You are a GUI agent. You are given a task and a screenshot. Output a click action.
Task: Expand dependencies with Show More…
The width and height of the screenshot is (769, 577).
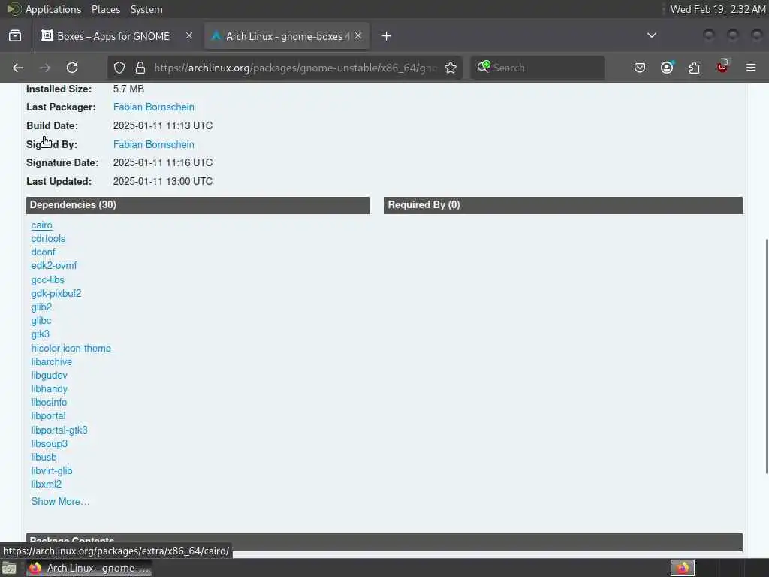60,501
